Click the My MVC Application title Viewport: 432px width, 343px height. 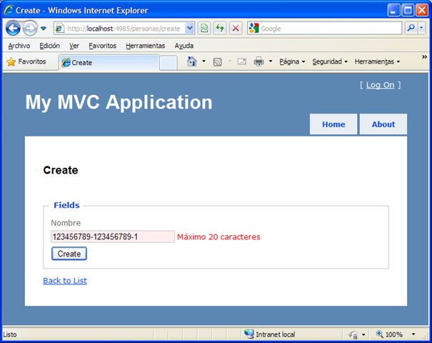(x=119, y=103)
